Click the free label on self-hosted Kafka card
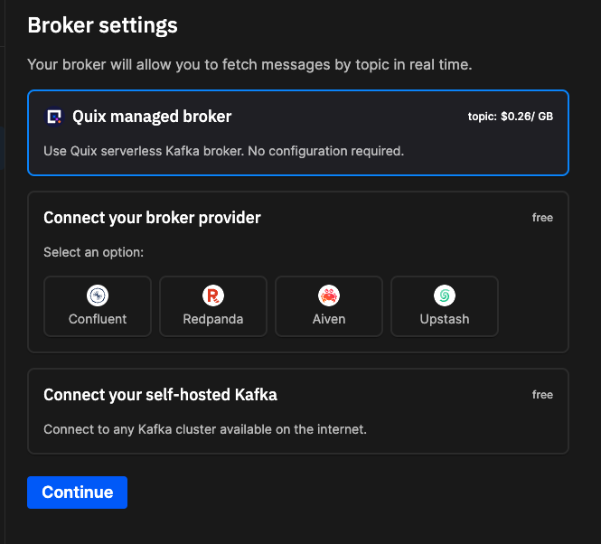Image resolution: width=601 pixels, height=544 pixels. pos(542,395)
